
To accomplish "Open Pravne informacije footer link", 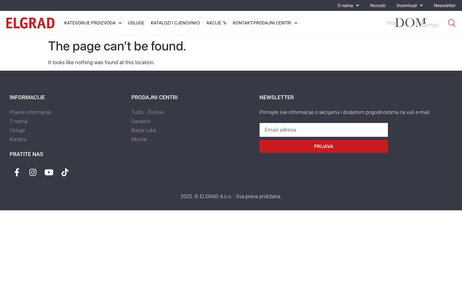I will coord(30,112).
